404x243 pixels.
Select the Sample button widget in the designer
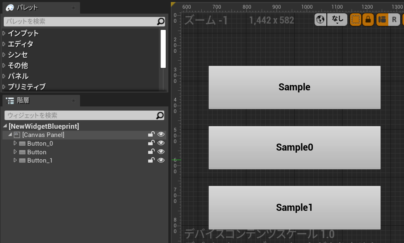(295, 87)
